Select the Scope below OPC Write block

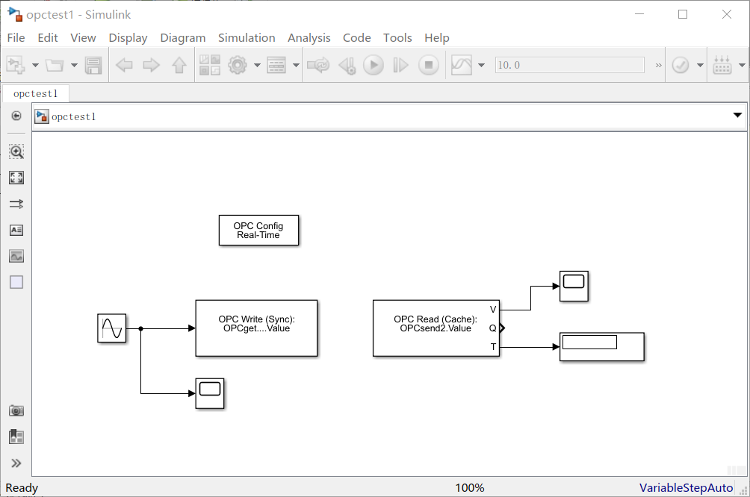tap(210, 394)
